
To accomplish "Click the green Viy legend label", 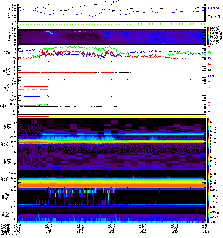I will point(210,87).
